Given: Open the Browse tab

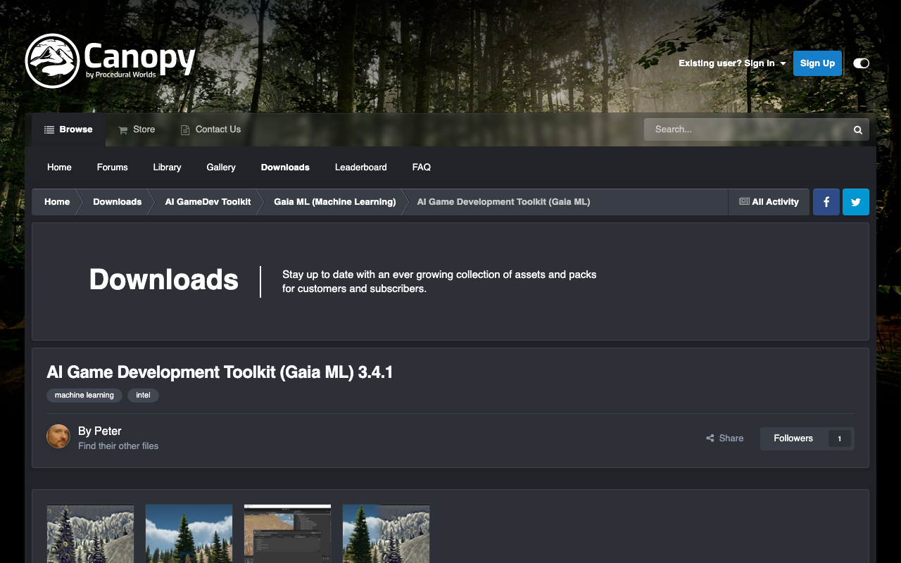Looking at the screenshot, I should click(x=68, y=129).
